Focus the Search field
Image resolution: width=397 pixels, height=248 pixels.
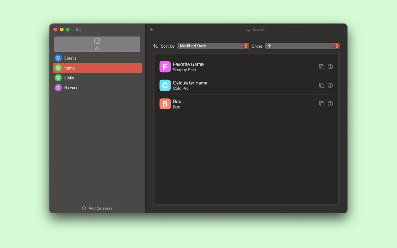click(294, 30)
